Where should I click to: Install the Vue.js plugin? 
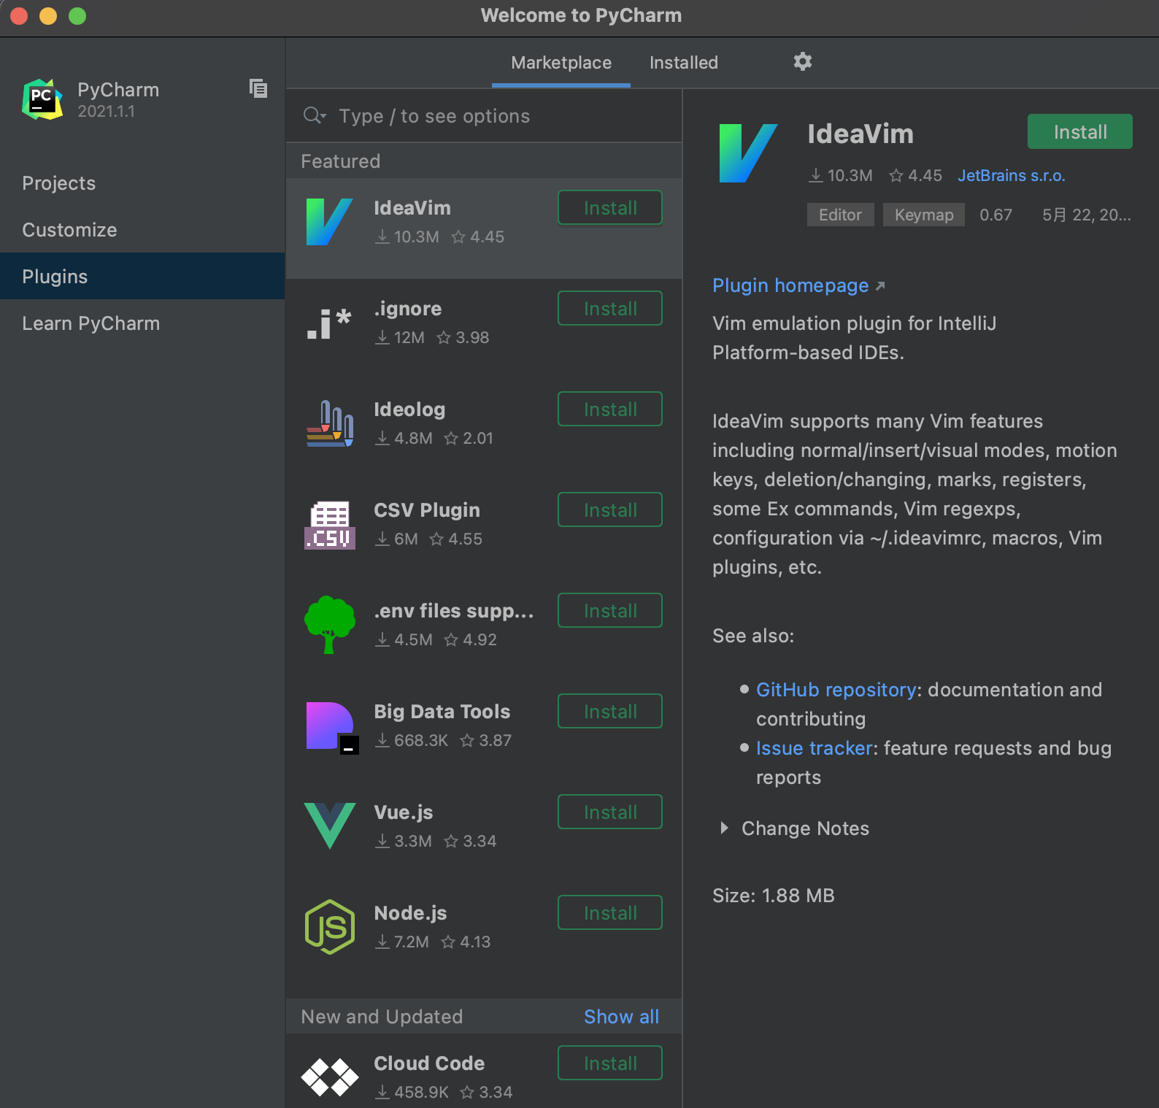(610, 812)
